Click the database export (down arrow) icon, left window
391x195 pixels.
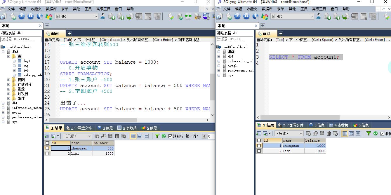[112, 16]
